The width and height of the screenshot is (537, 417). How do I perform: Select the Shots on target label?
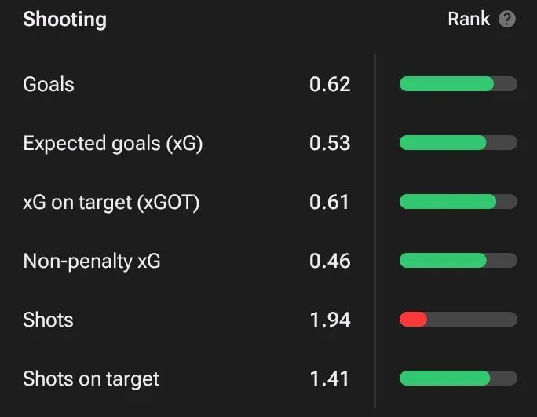(x=91, y=379)
